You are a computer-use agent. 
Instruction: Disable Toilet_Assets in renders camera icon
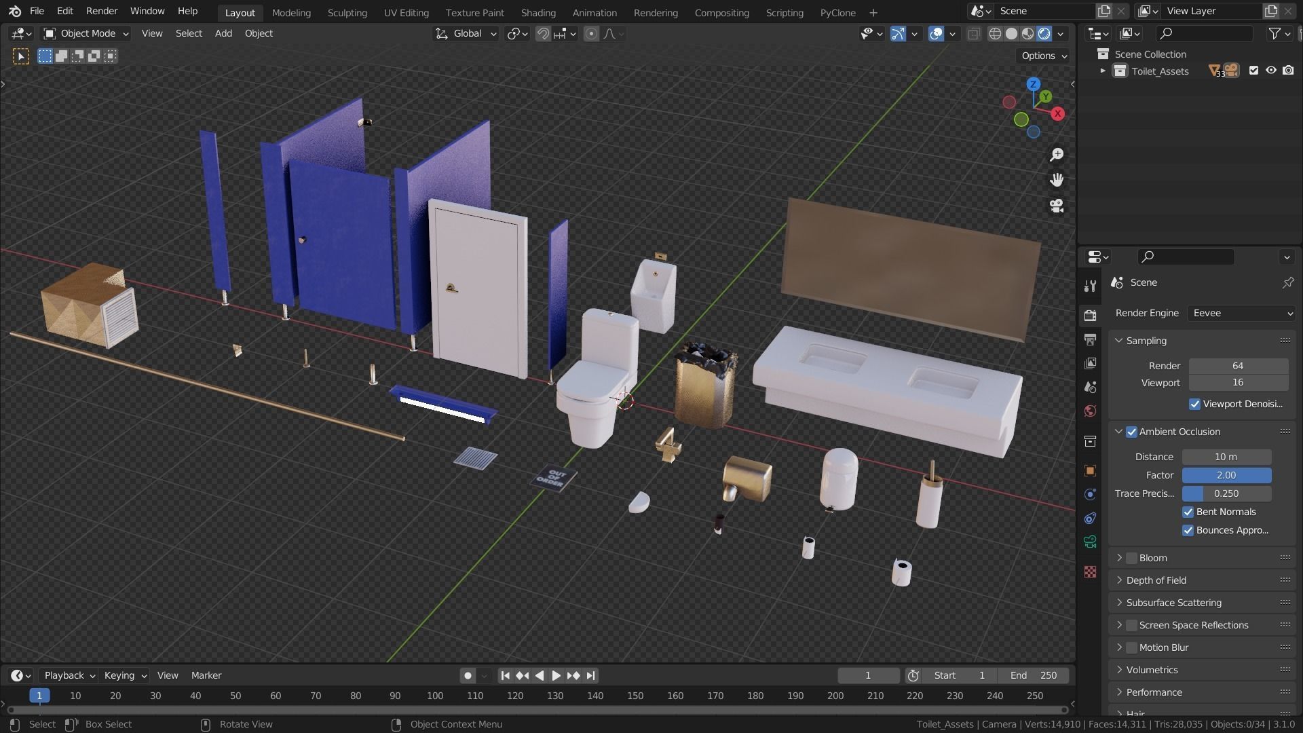coord(1288,71)
